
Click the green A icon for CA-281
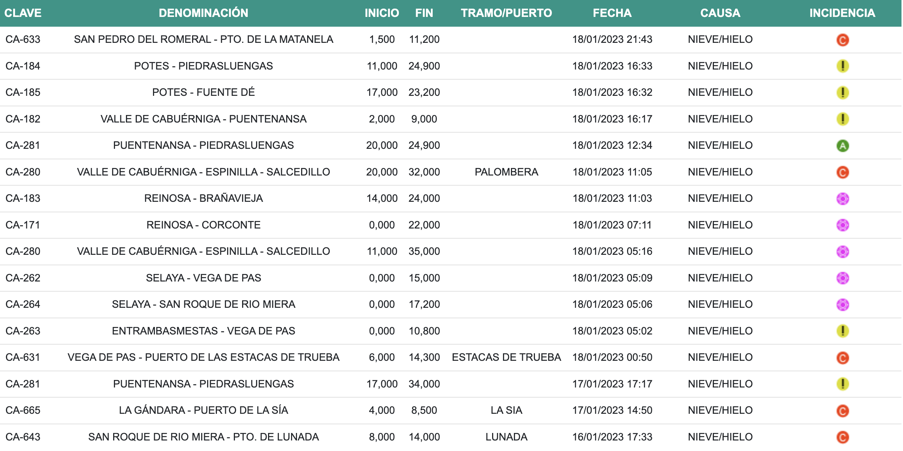coord(842,146)
